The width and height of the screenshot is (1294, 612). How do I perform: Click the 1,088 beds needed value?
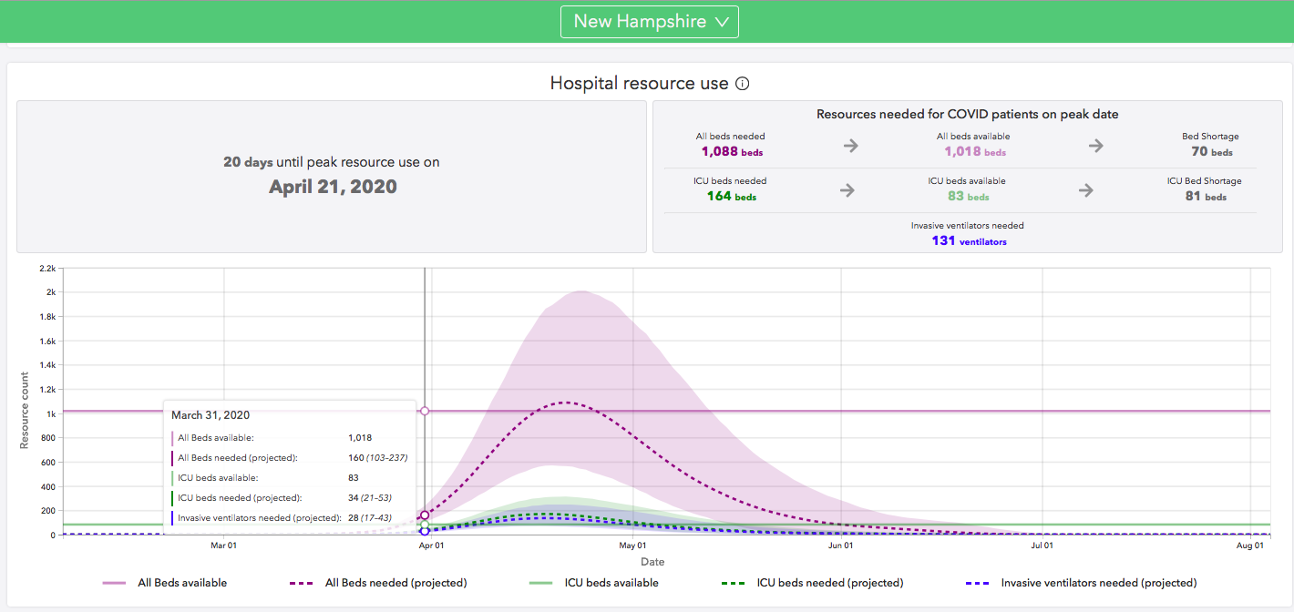[x=731, y=152]
